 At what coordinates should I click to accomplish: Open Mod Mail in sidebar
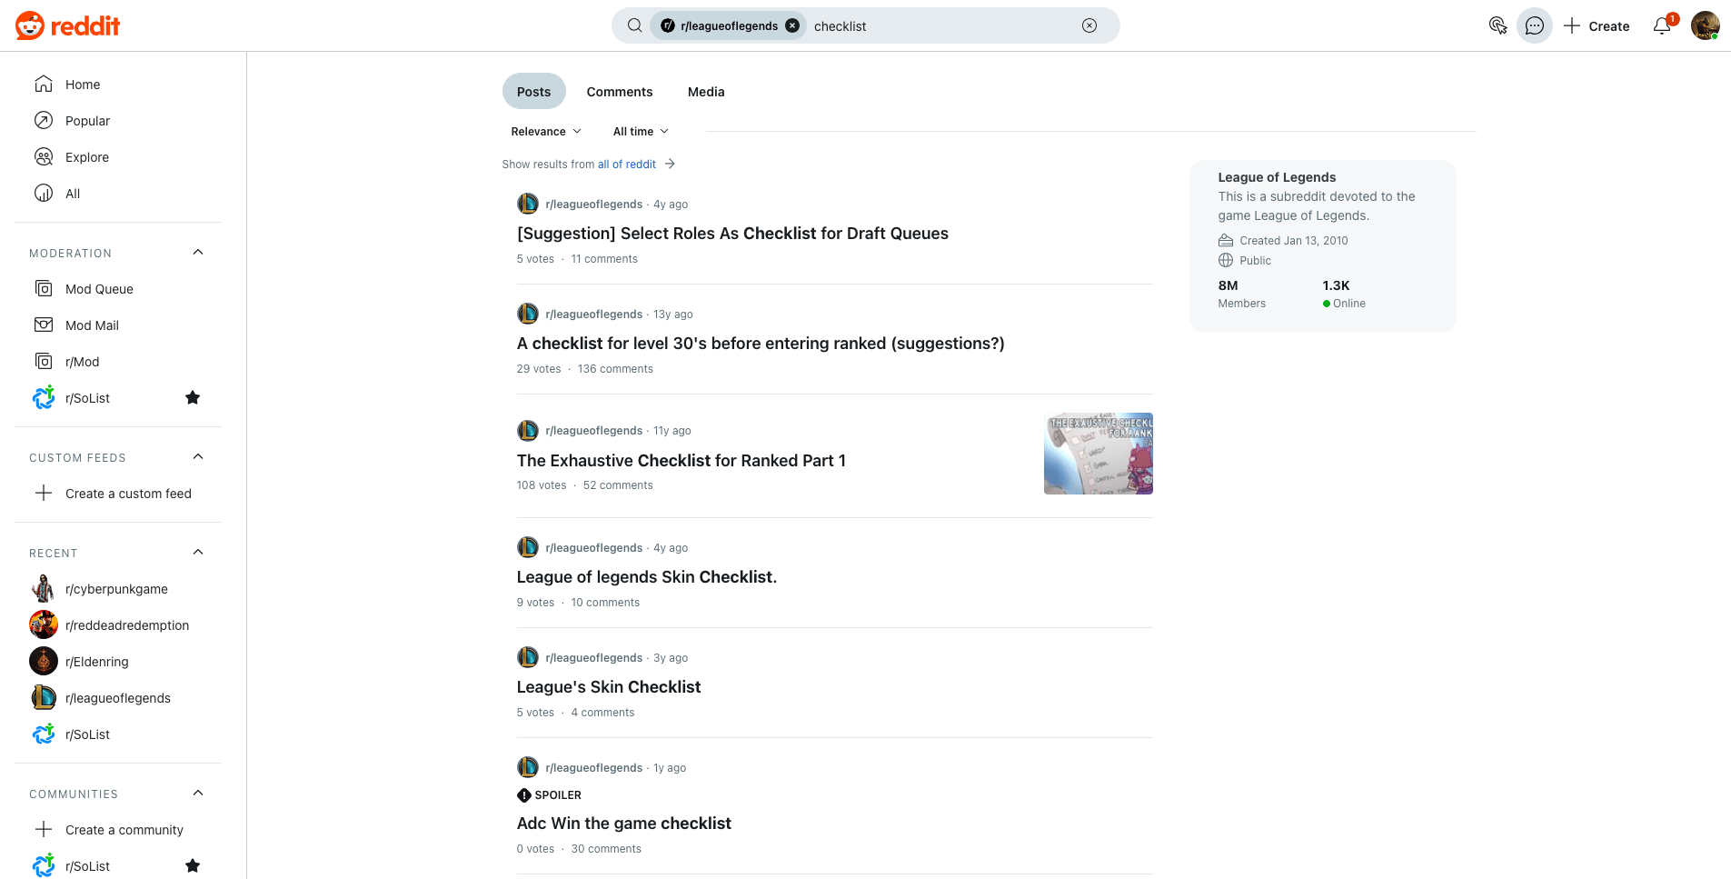(92, 325)
